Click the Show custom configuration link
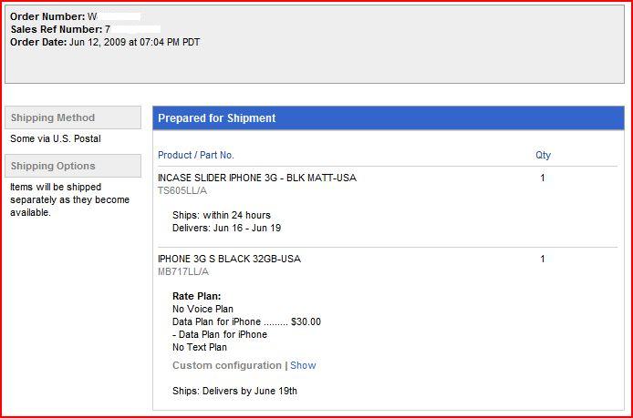 point(303,365)
